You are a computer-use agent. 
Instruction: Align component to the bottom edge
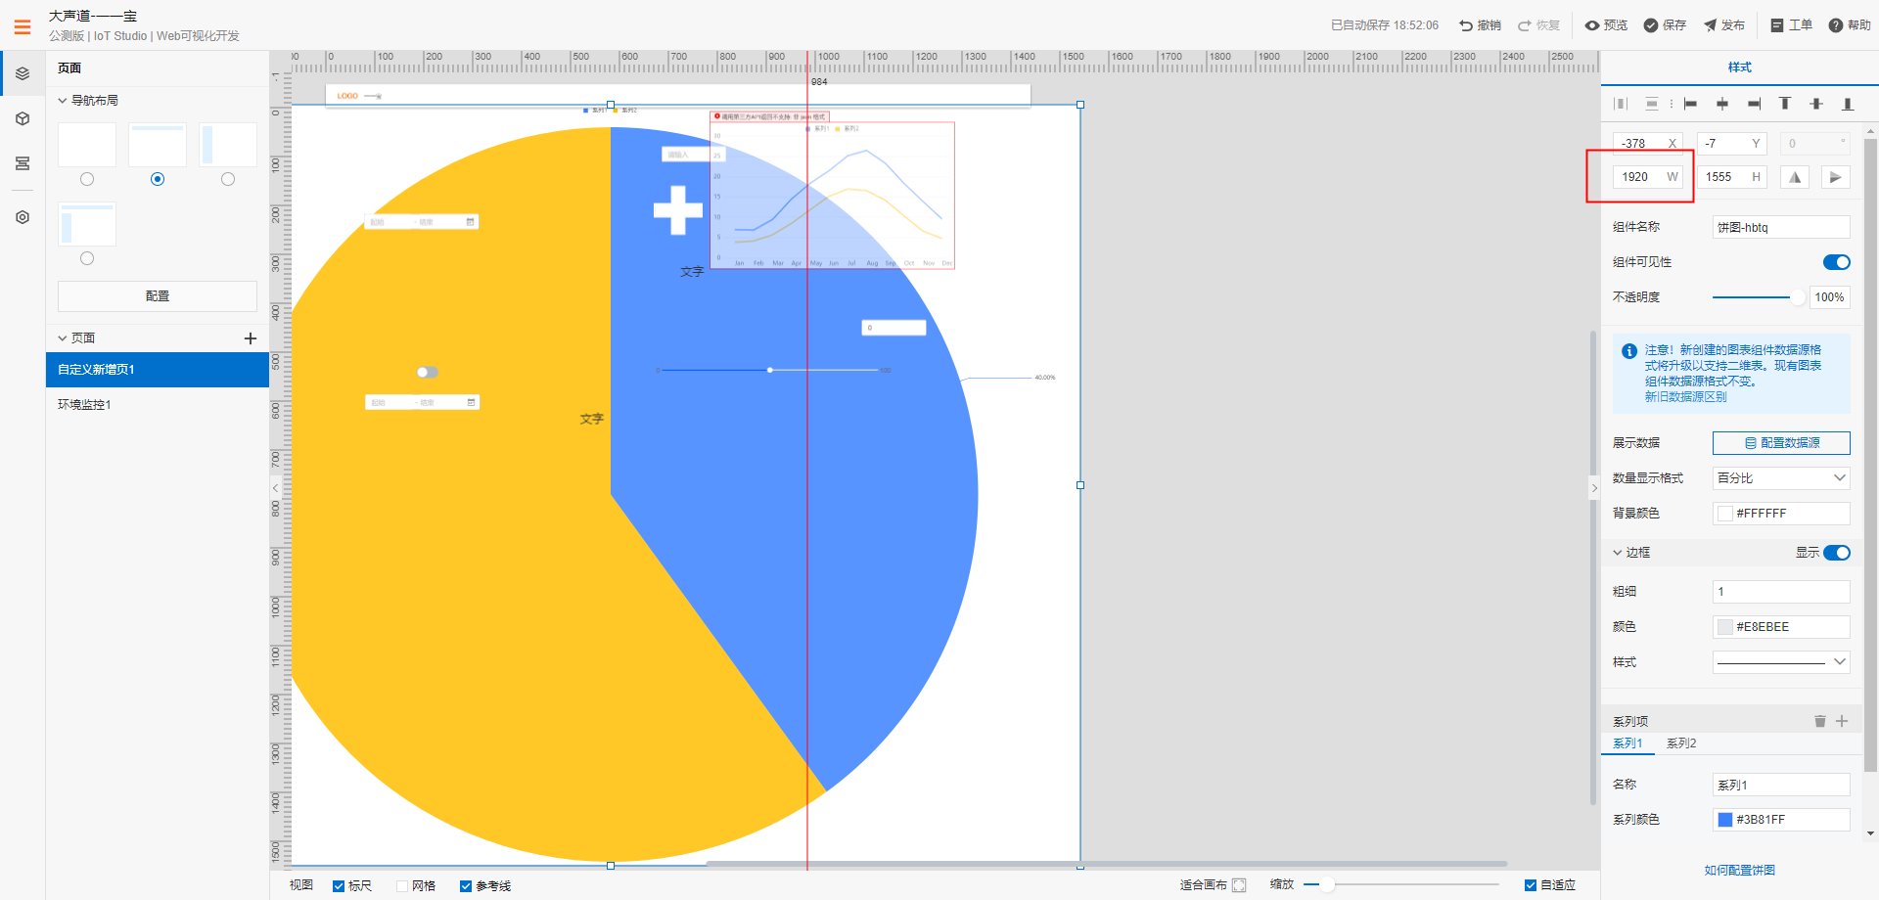click(x=1848, y=104)
